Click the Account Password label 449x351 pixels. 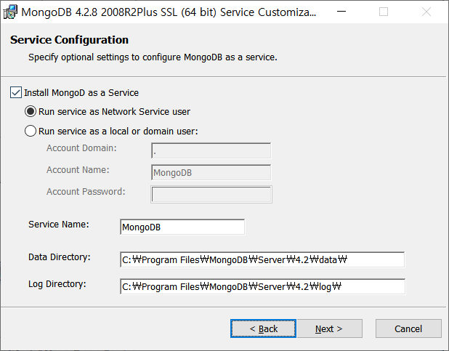[86, 191]
